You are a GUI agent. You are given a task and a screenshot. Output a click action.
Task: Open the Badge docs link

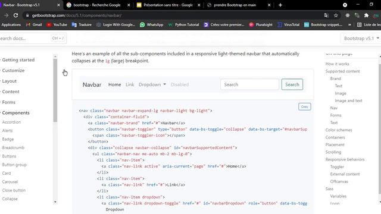click(8, 139)
